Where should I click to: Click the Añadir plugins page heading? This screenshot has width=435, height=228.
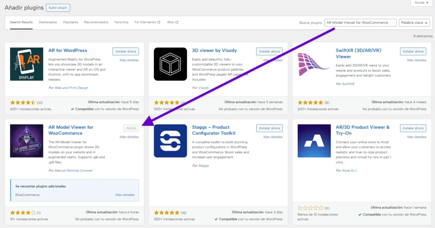[24, 8]
